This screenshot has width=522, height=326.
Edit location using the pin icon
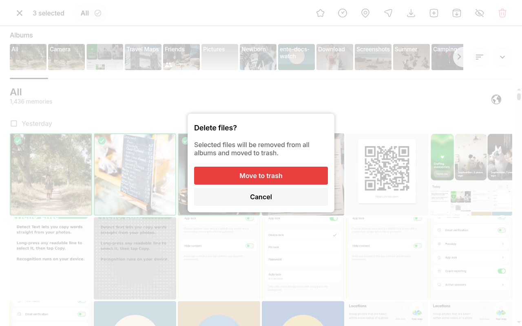point(365,13)
